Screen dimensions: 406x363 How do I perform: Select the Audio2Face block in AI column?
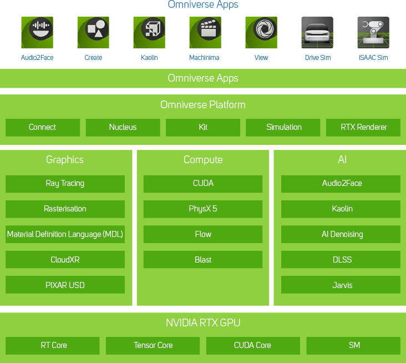click(341, 184)
